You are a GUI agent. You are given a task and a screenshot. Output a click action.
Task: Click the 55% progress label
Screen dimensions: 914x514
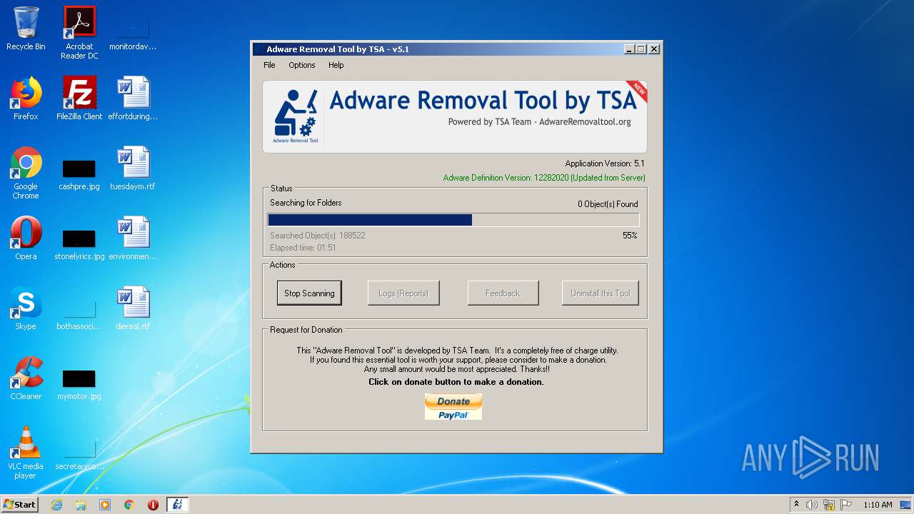point(630,235)
